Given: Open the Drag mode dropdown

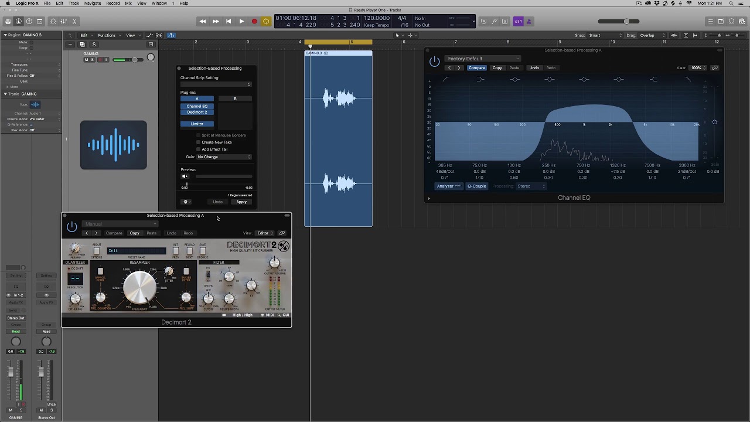Looking at the screenshot, I should point(650,35).
